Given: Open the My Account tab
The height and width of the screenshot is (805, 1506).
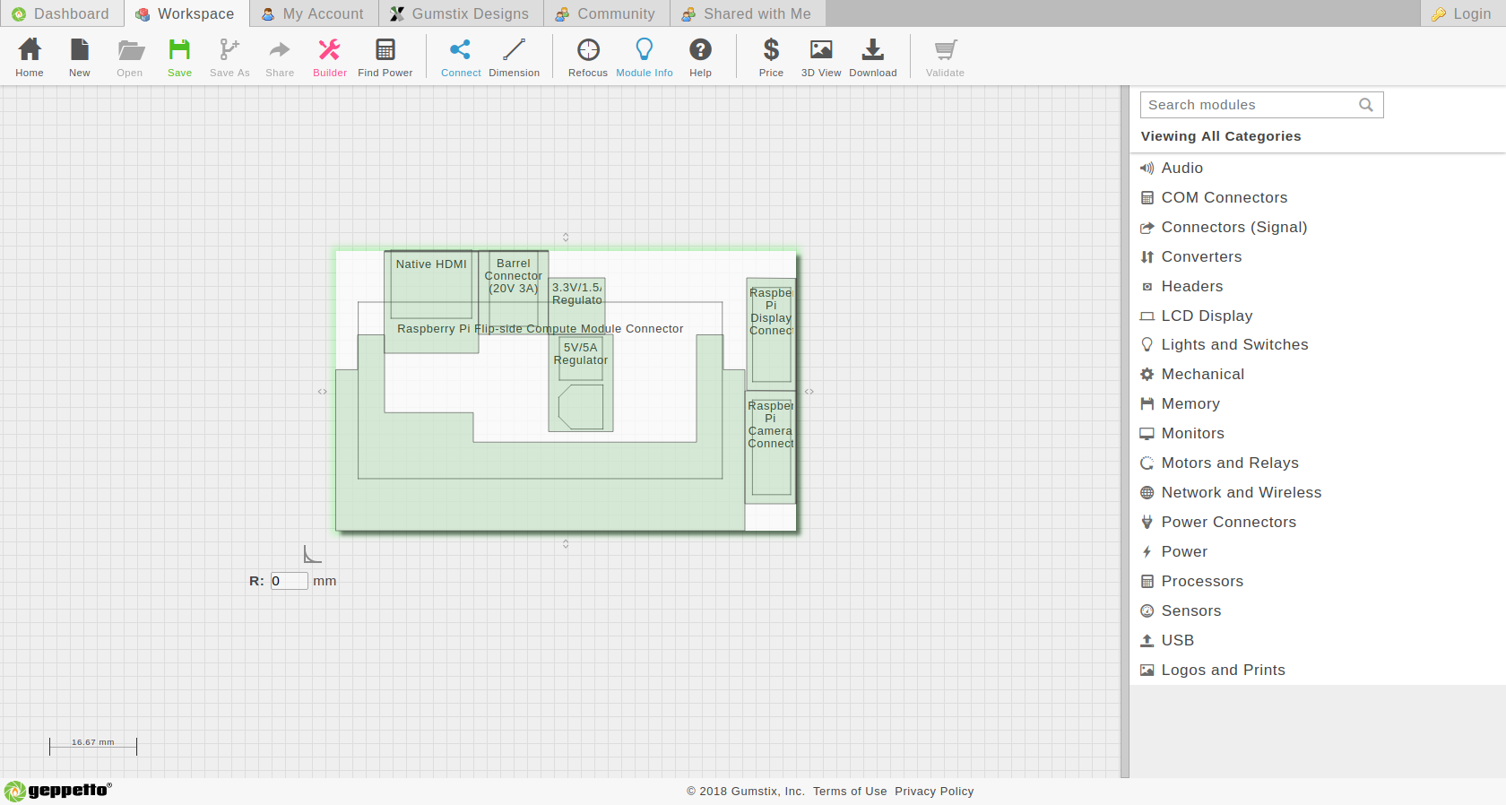Looking at the screenshot, I should pos(313,13).
